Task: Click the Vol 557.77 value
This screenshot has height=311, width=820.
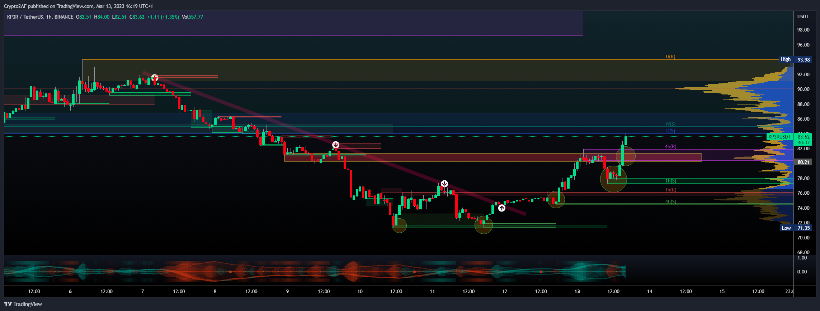Action: point(192,17)
